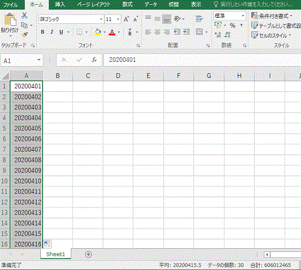The width and height of the screenshot is (301, 270).
Task: Click the Insert Function fx icon
Action: (x=94, y=60)
